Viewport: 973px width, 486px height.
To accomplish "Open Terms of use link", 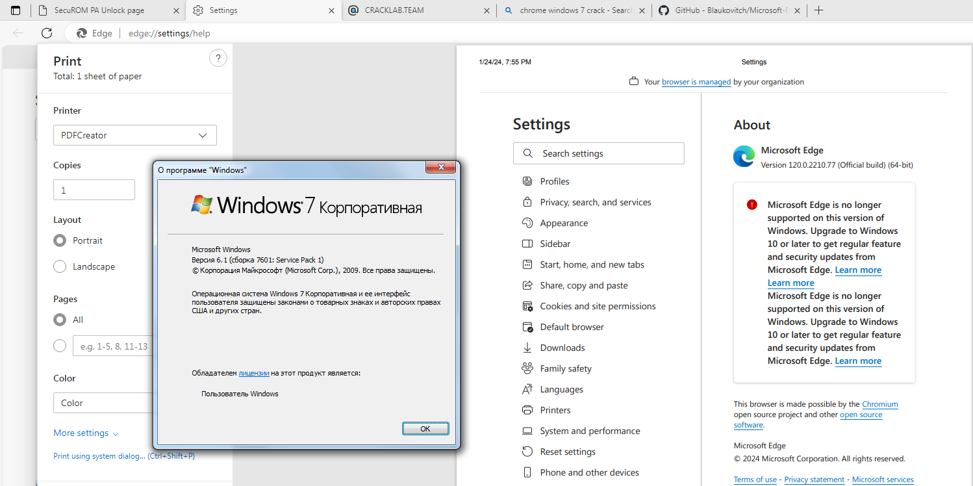I will coord(755,480).
